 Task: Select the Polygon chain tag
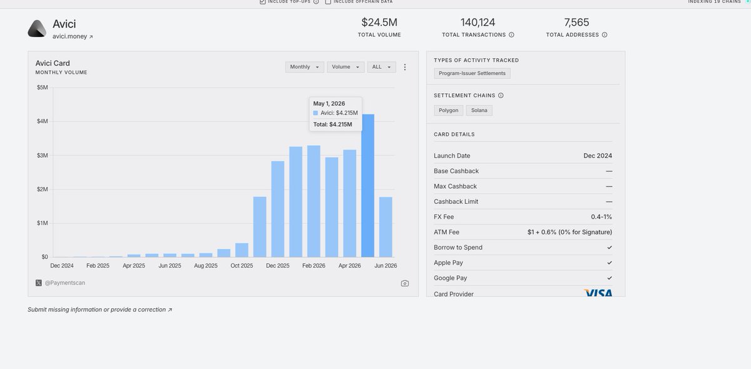click(x=449, y=110)
